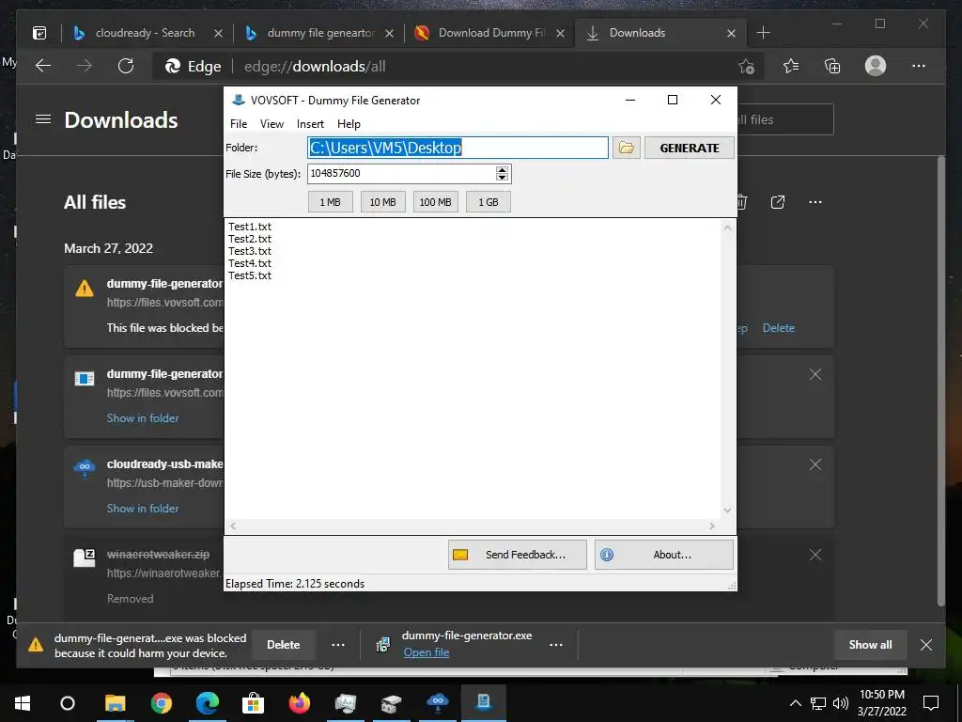Click the volume speaker icon in system tray
Image resolution: width=962 pixels, height=722 pixels.
(841, 703)
